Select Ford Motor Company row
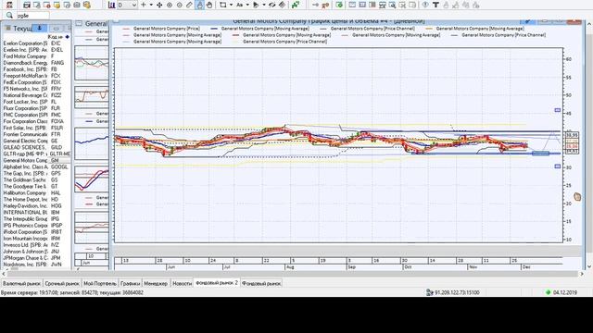 [36, 56]
